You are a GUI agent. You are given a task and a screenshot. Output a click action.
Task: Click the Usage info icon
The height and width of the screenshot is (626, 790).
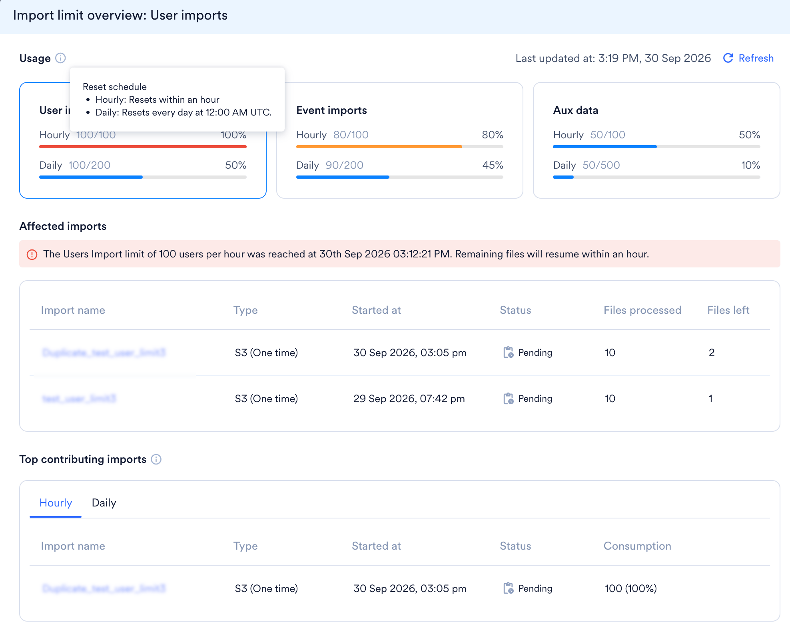60,58
